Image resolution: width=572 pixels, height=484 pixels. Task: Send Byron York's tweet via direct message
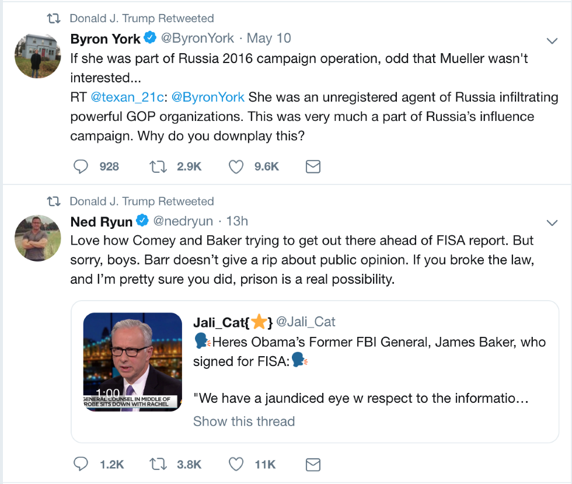click(x=313, y=167)
